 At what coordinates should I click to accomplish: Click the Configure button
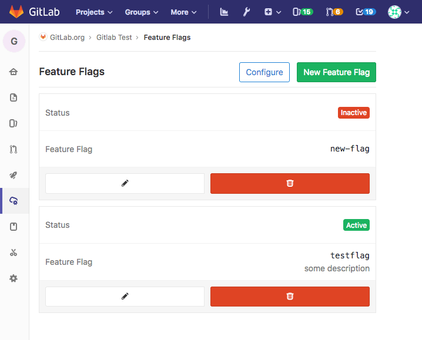point(264,72)
